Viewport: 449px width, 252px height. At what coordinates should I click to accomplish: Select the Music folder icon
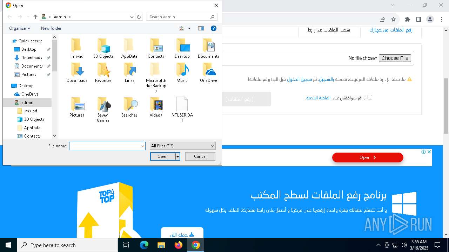click(182, 70)
